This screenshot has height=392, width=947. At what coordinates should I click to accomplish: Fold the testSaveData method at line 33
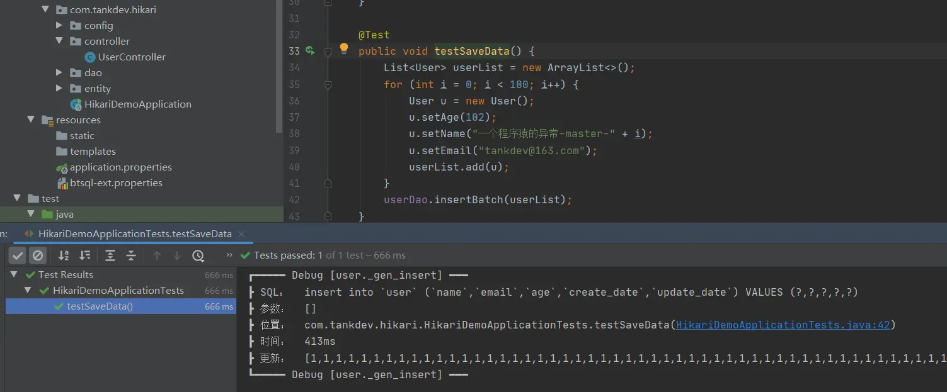point(328,52)
